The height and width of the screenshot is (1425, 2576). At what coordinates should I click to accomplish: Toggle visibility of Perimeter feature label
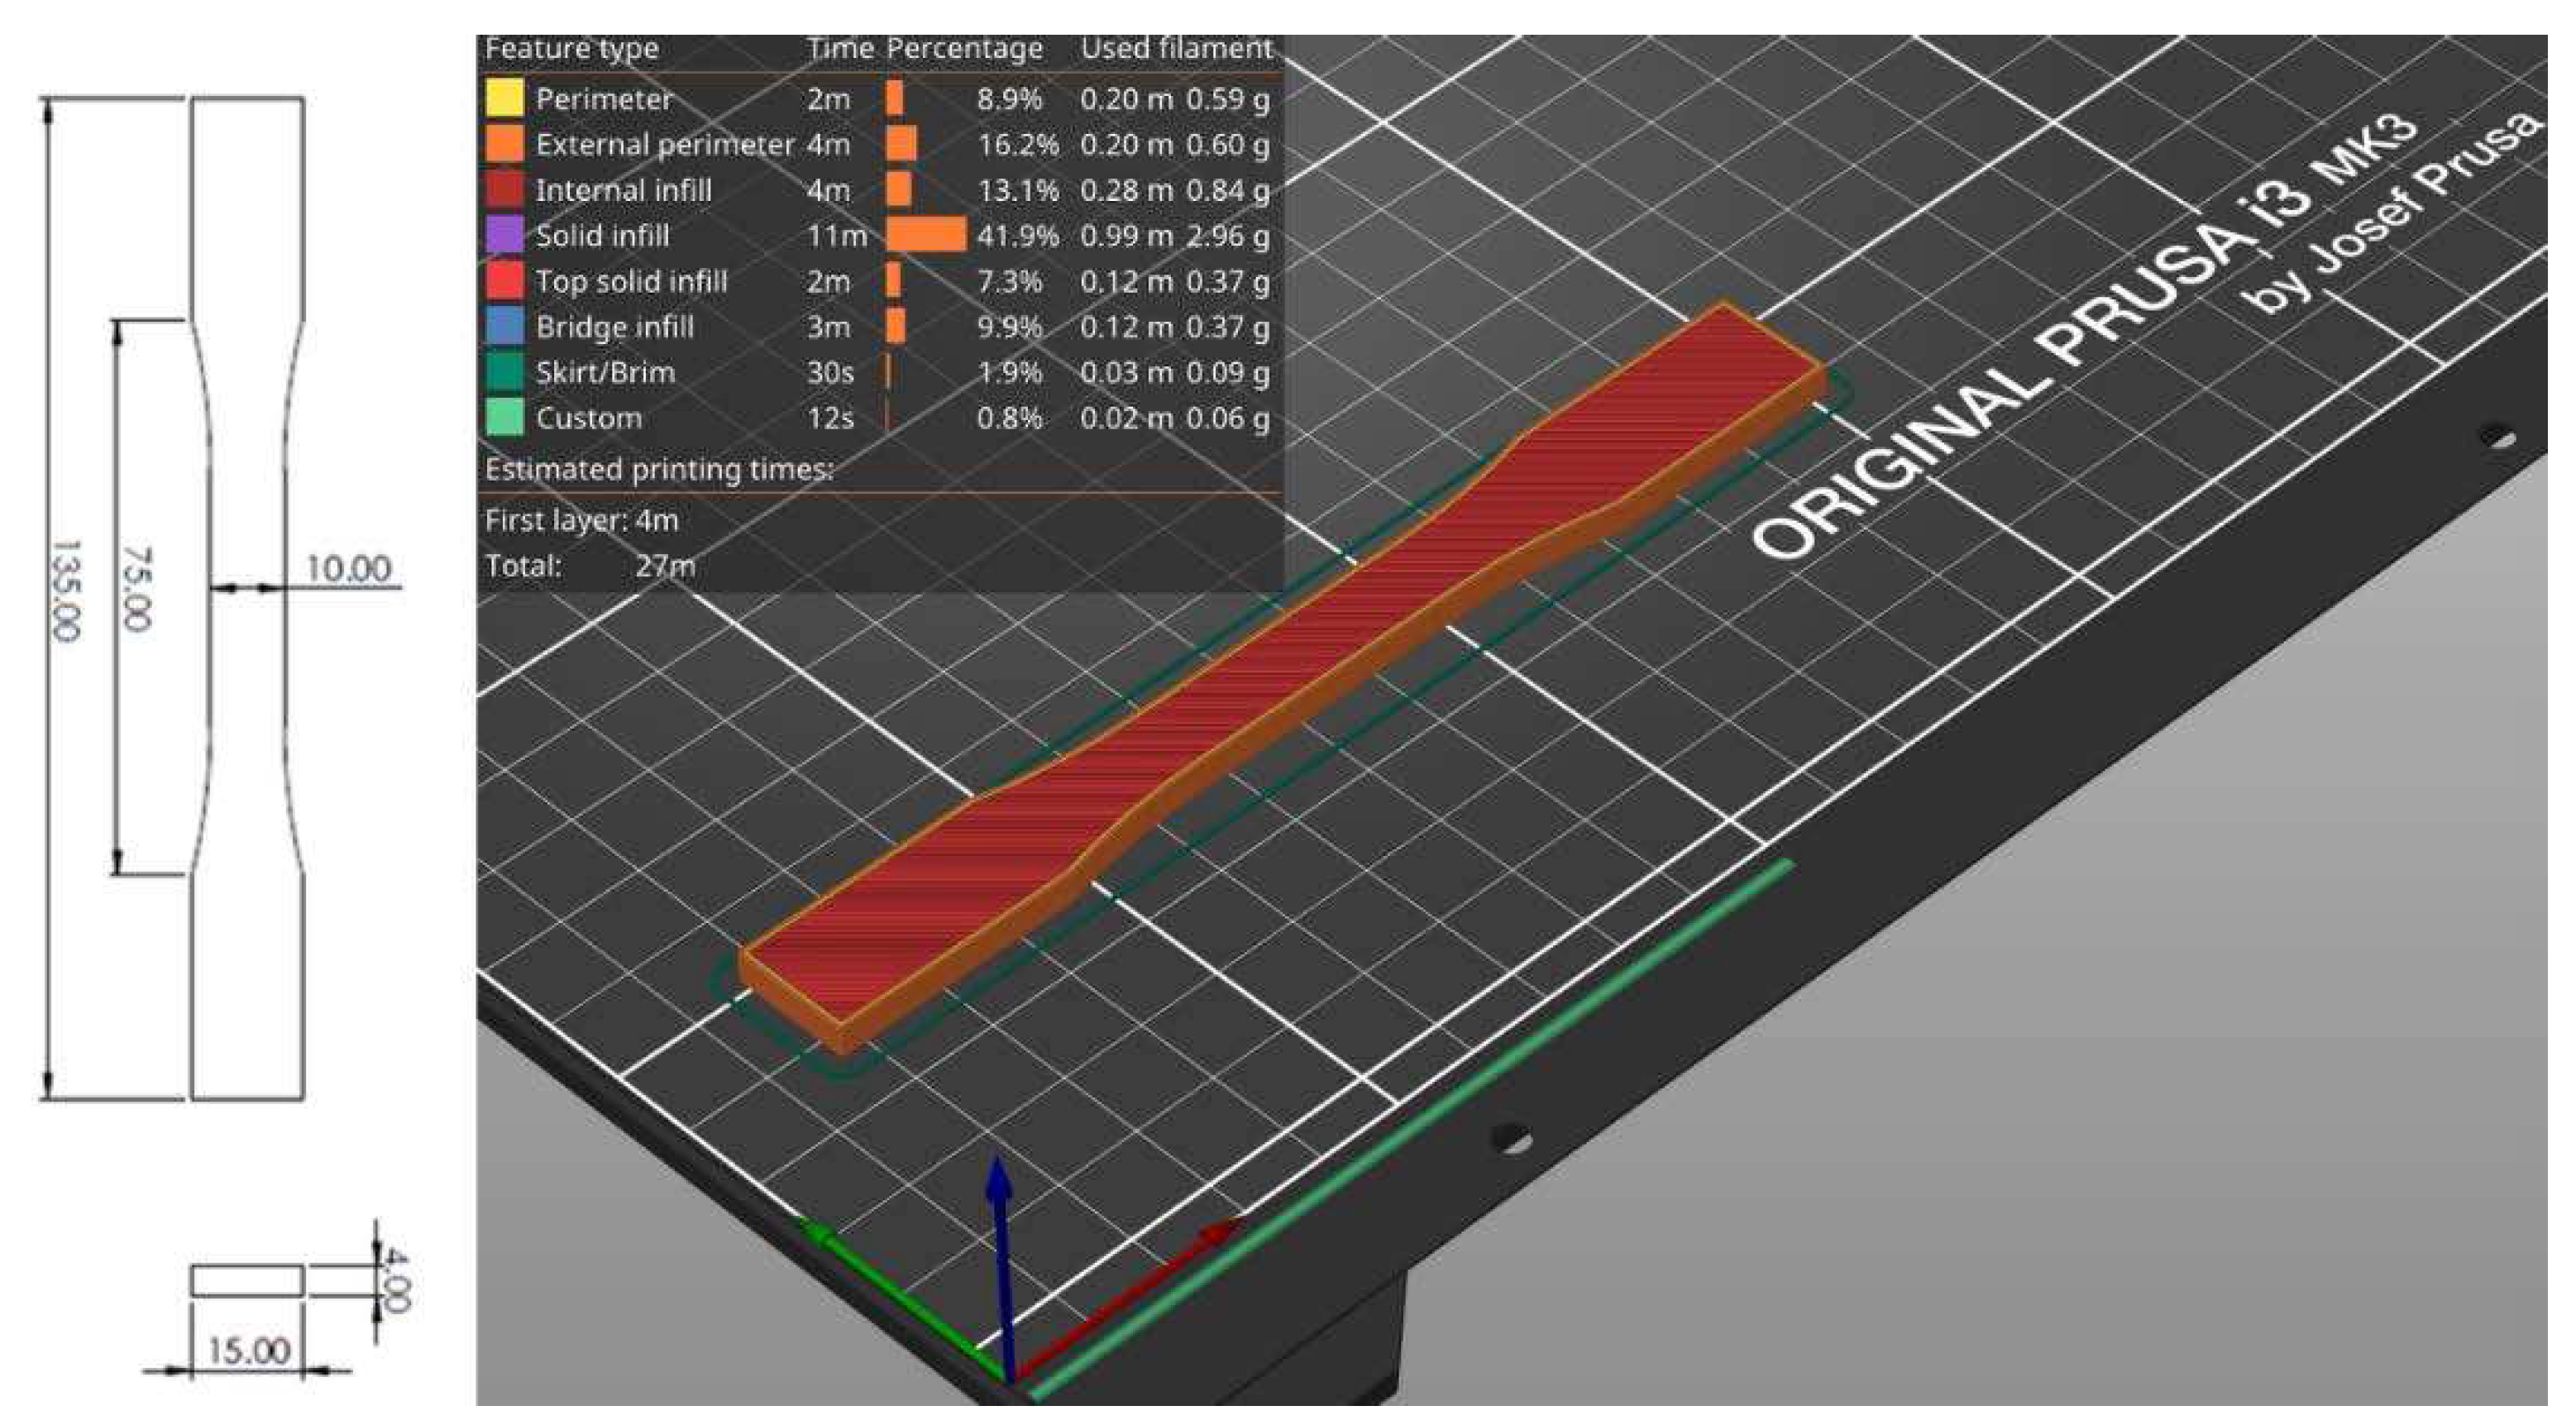(604, 99)
